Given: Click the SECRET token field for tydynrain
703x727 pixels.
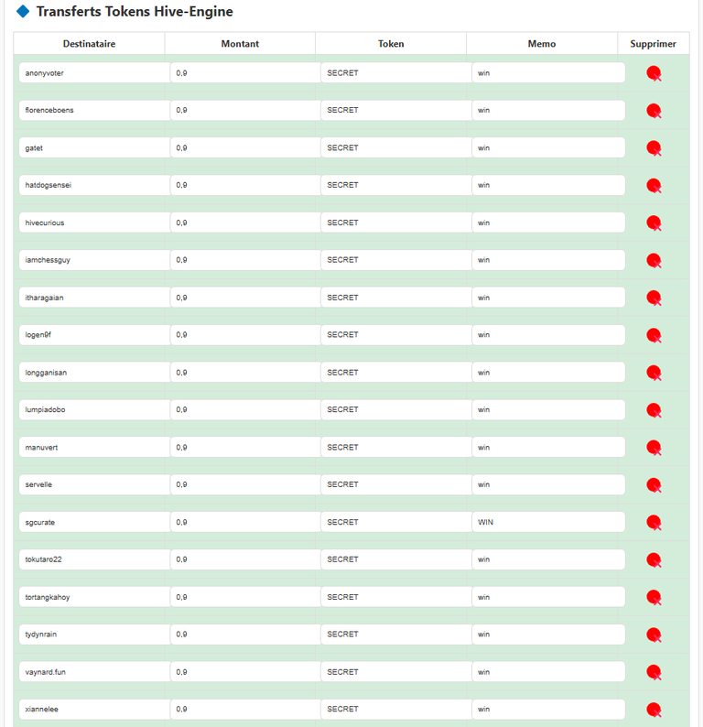Looking at the screenshot, I should tap(396, 635).
